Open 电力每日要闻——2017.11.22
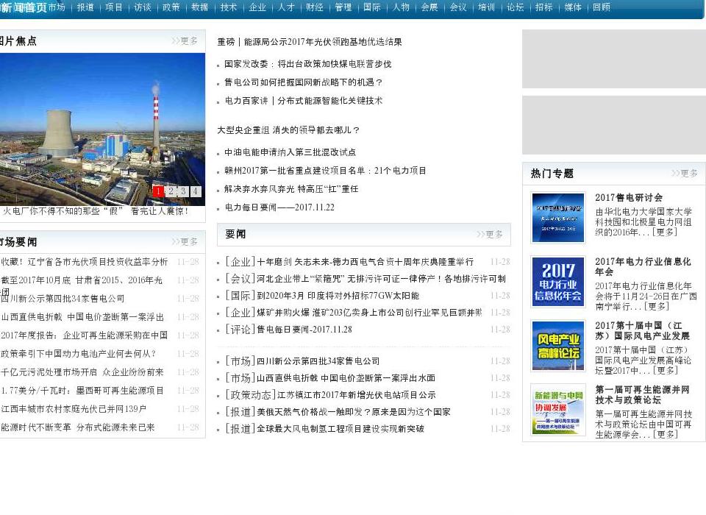The width and height of the screenshot is (706, 515). [x=279, y=207]
